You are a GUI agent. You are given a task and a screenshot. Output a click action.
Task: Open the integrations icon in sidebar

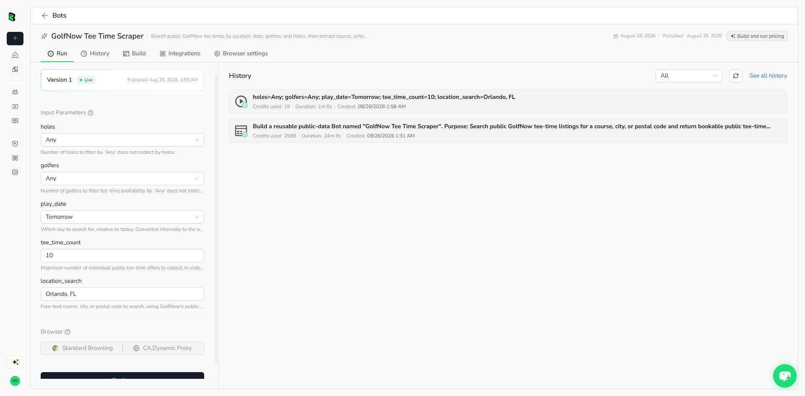[x=15, y=158]
